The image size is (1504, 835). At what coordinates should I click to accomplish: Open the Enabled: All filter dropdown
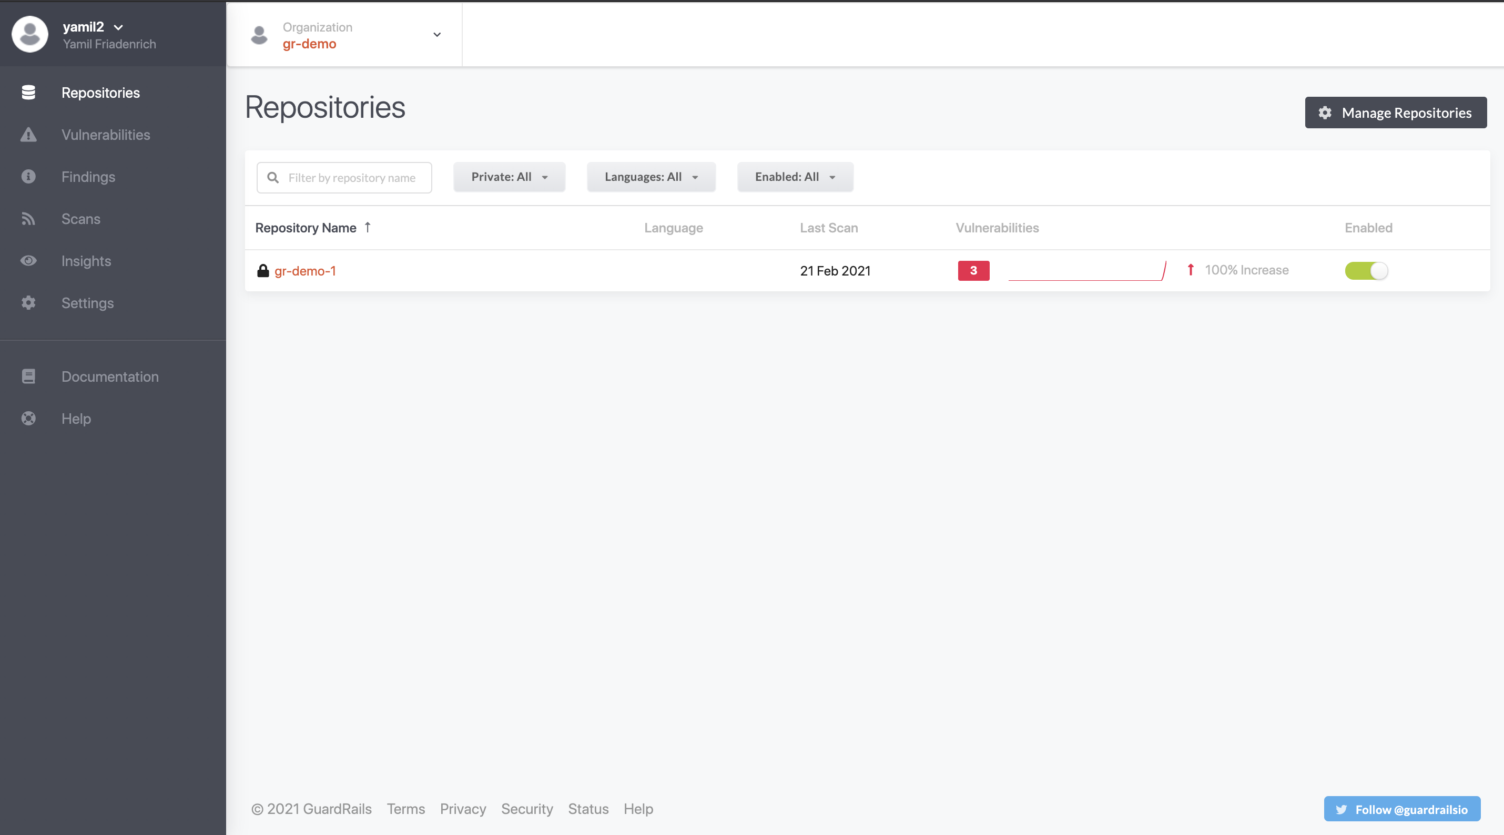coord(795,177)
